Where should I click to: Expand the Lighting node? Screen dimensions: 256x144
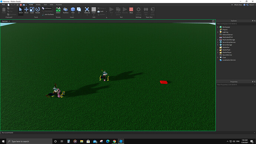(x=218, y=32)
